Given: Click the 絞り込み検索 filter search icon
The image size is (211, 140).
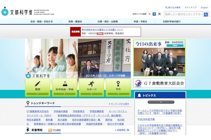Looking at the screenshot, I should [x=166, y=7].
